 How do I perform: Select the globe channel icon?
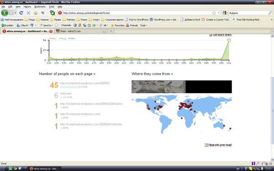(75, 25)
